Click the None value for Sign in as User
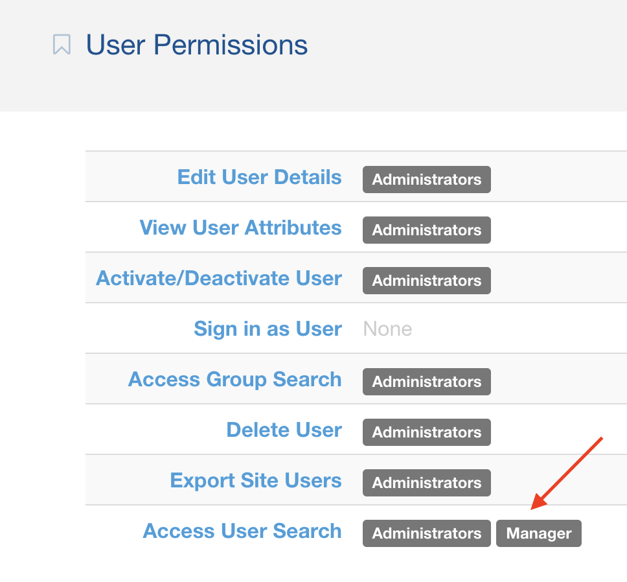Viewport: 627px width, 582px height. 387,329
